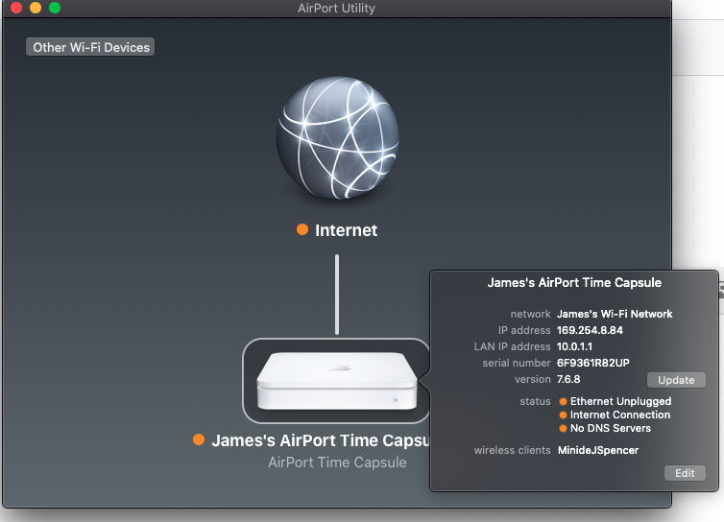This screenshot has width=724, height=522.
Task: Click orange dot beside Internet Connection status
Action: coord(563,415)
